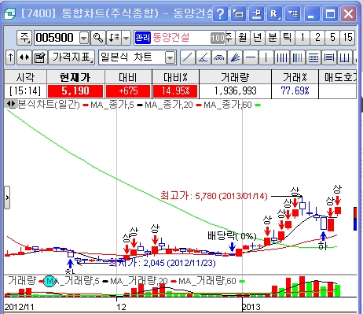Expand the 일본식 차트 chart type dropdown

[x=170, y=57]
